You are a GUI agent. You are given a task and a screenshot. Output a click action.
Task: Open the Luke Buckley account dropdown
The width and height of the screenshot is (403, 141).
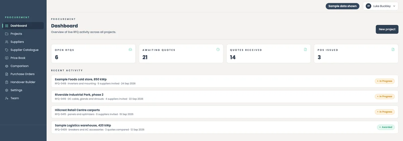pyautogui.click(x=381, y=6)
